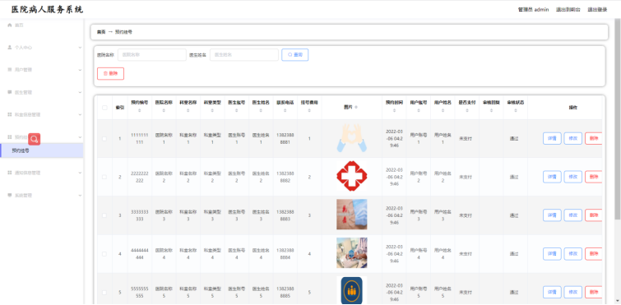Viewport: 621px width, 305px height.
Task: Expand 系统管理 via its chevron arrow
Action: [80, 196]
